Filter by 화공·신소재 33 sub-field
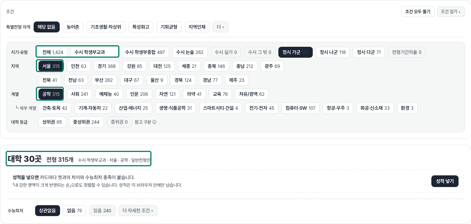Image resolution: width=471 pixels, height=224 pixels. click(375, 108)
